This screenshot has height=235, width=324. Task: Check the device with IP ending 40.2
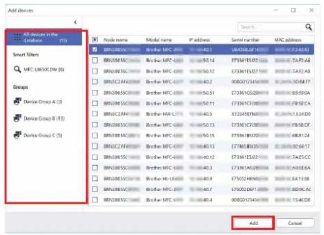click(x=95, y=82)
